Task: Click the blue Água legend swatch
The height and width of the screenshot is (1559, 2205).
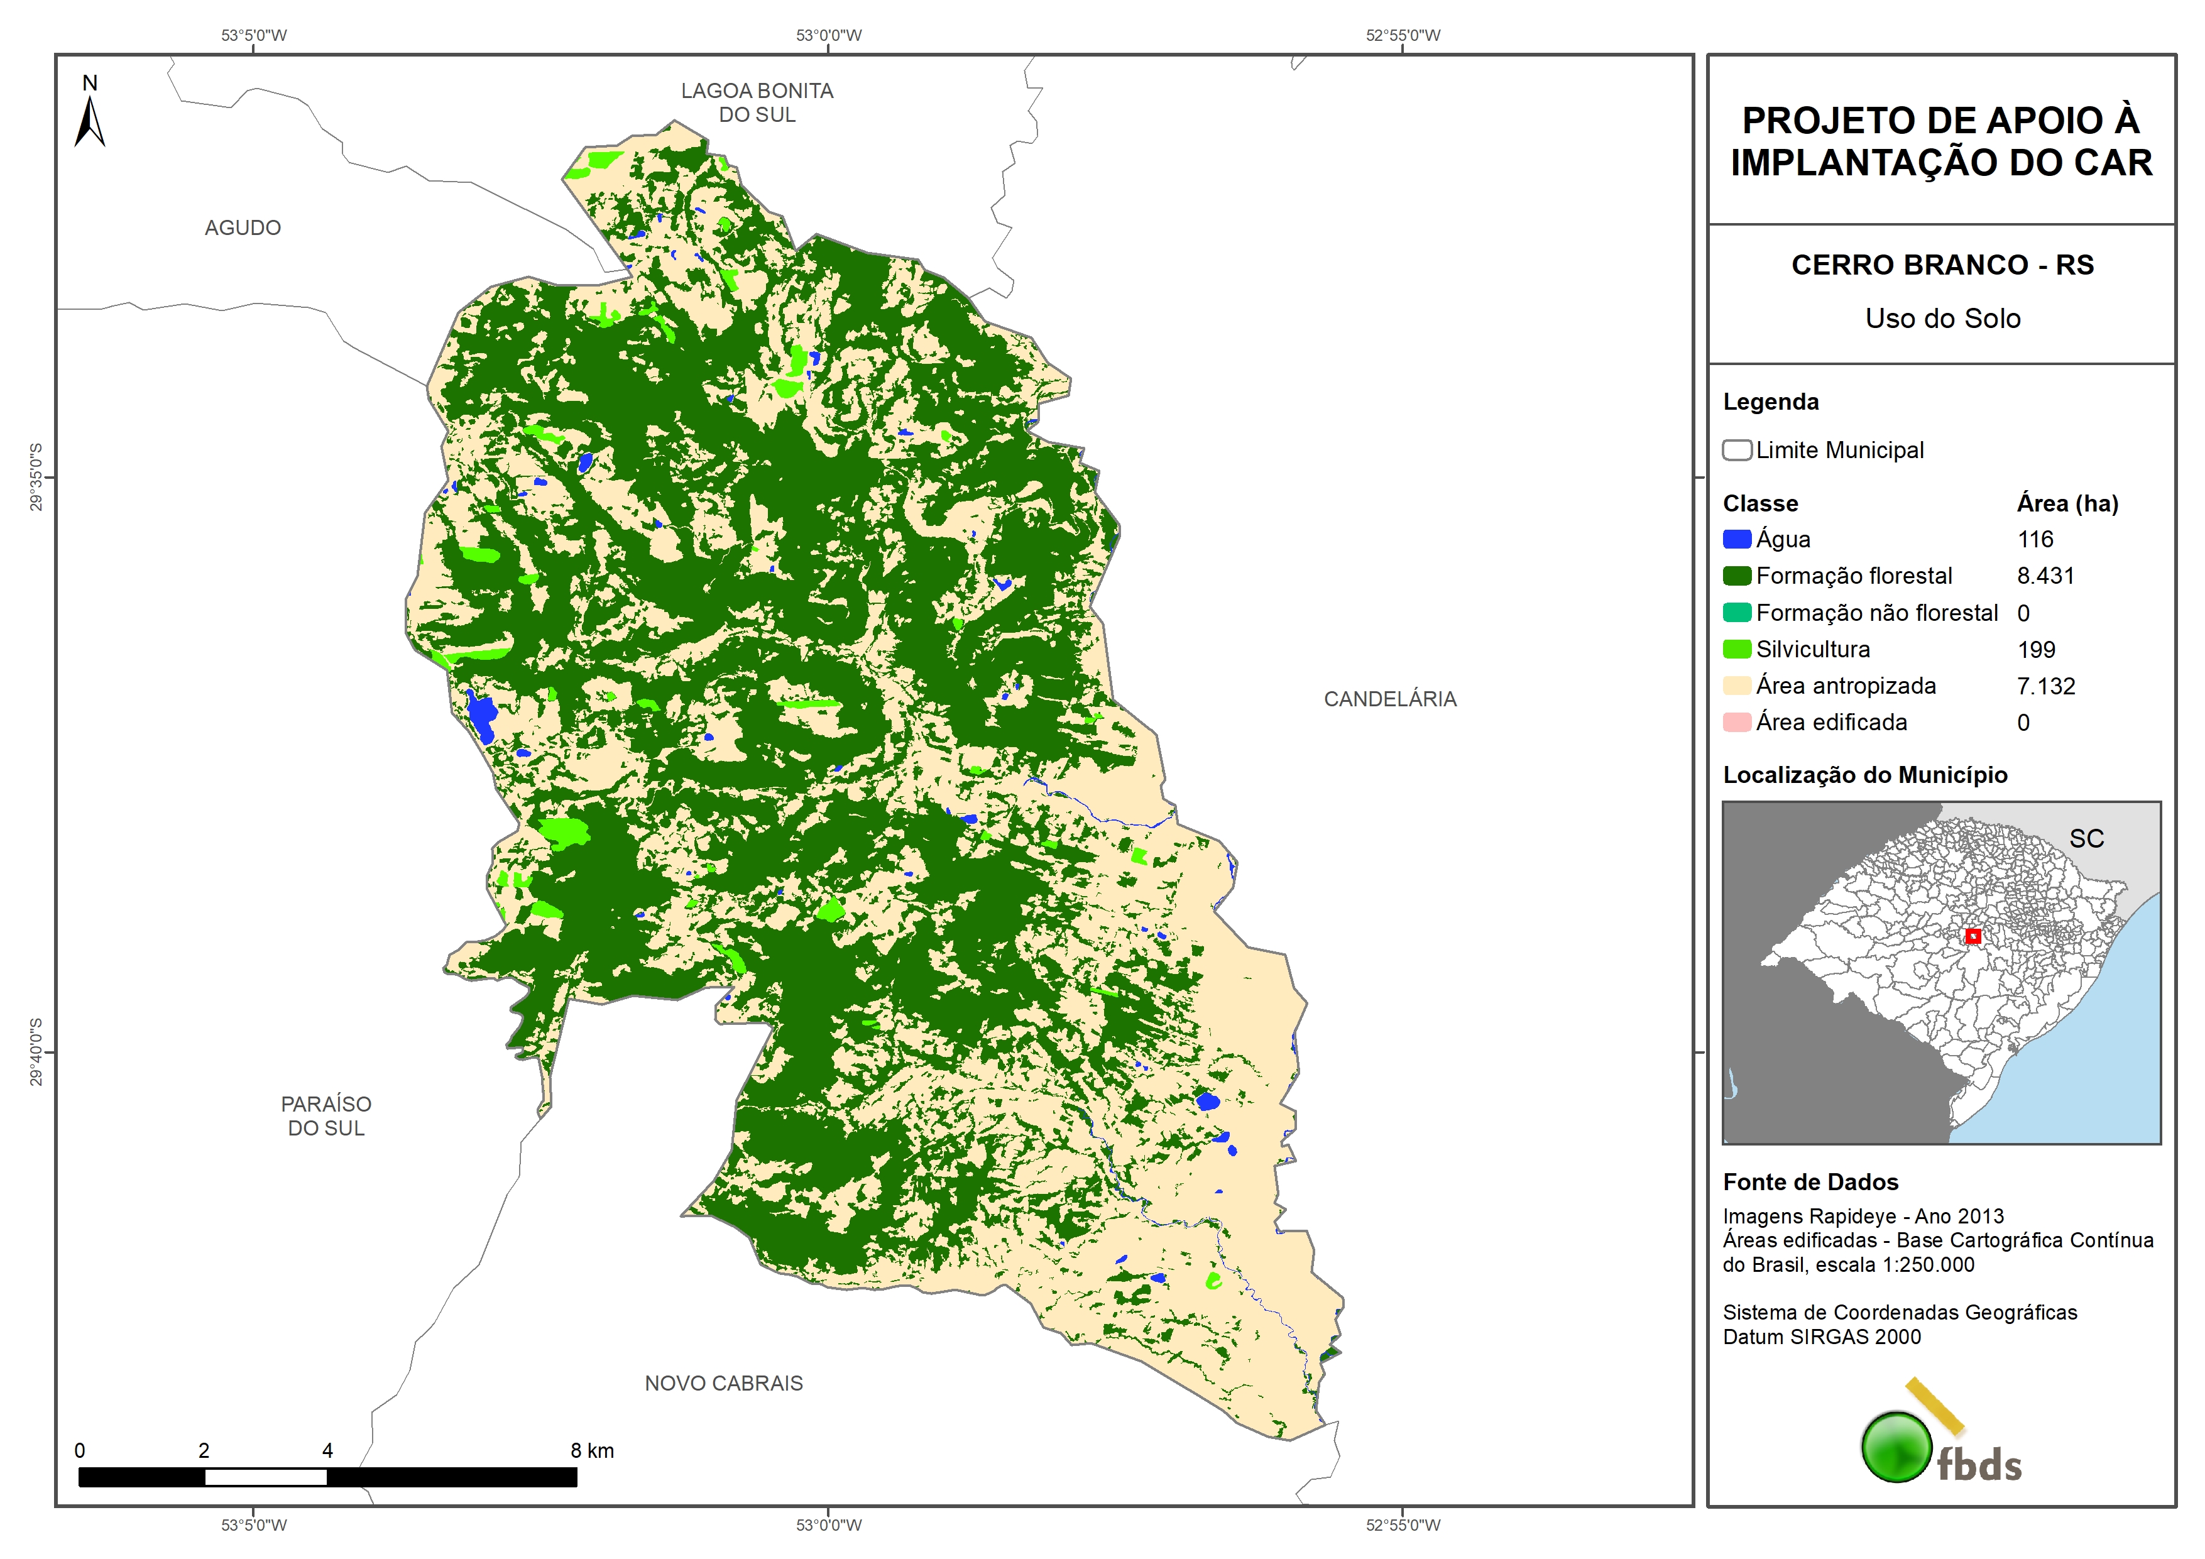Action: (1736, 539)
